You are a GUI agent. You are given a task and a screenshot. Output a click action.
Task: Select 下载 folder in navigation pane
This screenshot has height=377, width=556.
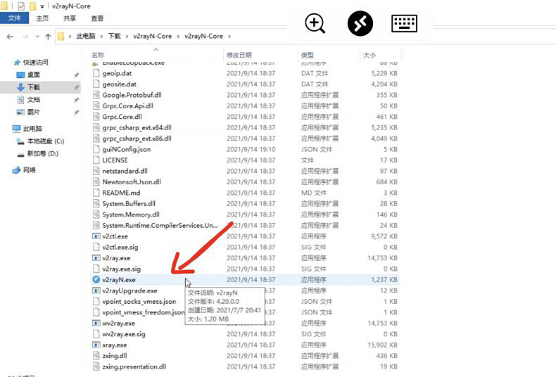(34, 87)
